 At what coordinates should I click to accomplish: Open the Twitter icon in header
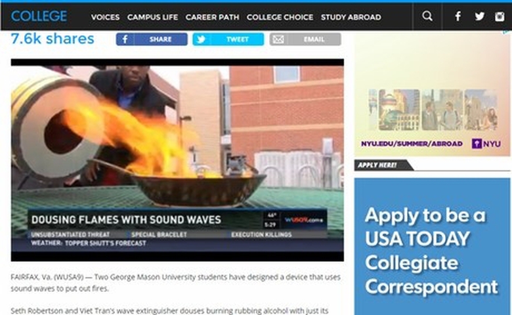(479, 16)
